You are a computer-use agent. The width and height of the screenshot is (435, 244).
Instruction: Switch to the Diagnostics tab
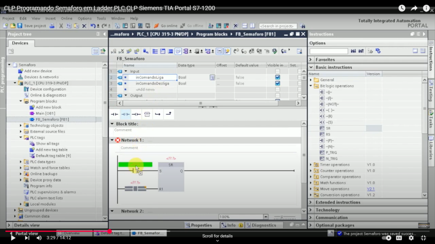[261, 225]
